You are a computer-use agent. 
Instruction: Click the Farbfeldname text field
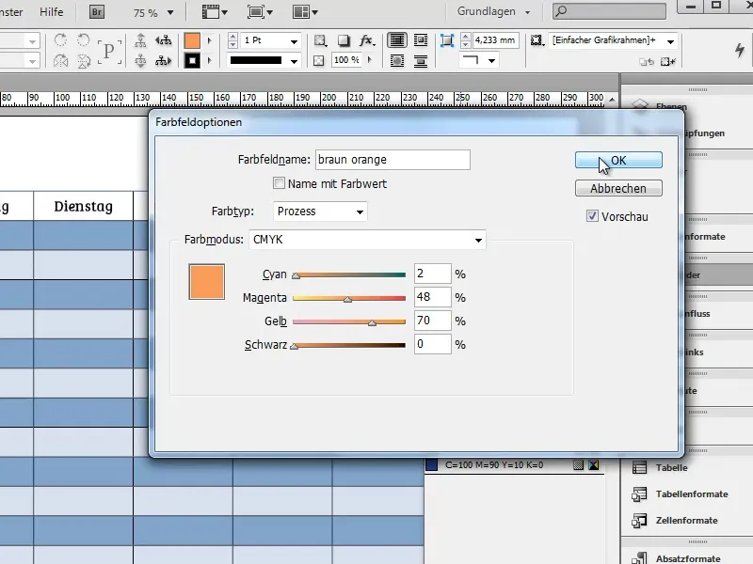pyautogui.click(x=393, y=160)
